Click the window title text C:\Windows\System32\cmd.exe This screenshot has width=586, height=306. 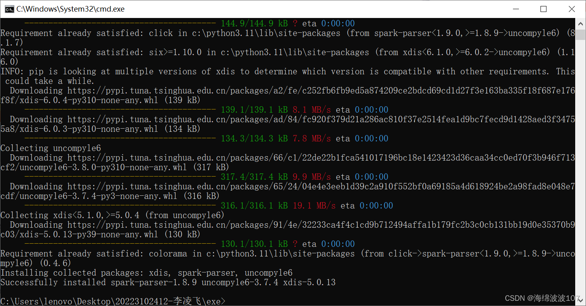coord(70,9)
